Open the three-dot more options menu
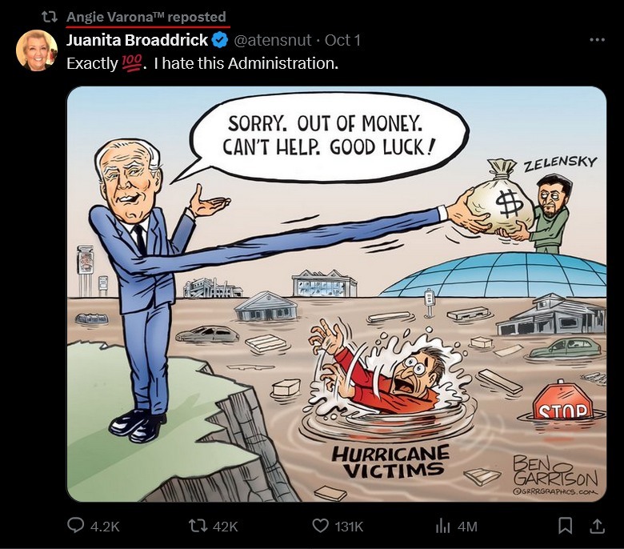624x549 pixels. [x=598, y=40]
